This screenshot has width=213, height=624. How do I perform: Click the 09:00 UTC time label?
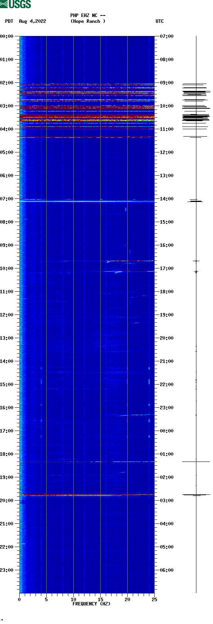pyautogui.click(x=167, y=83)
